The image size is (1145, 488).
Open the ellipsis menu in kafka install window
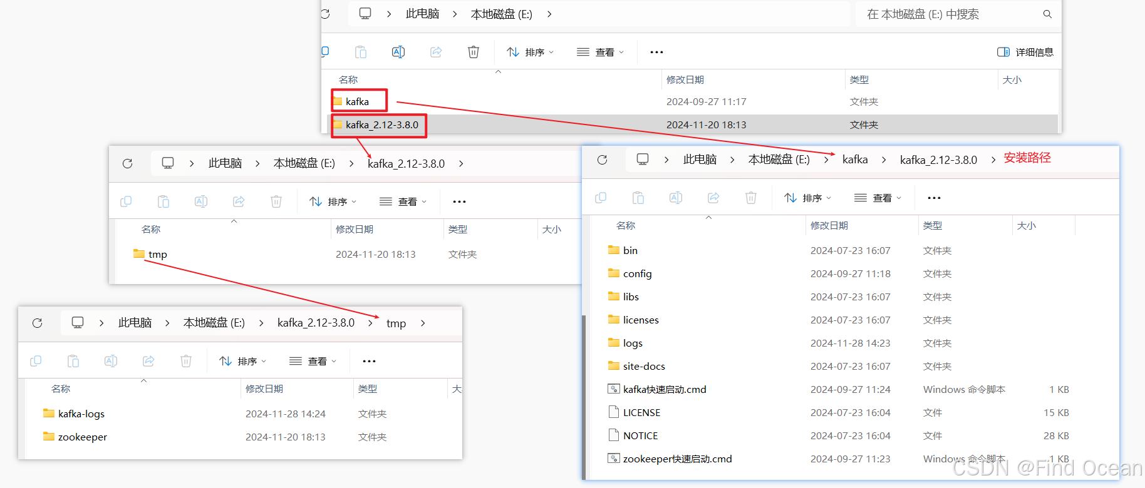coord(934,198)
